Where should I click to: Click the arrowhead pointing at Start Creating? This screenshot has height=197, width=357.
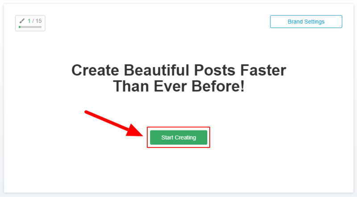point(135,130)
